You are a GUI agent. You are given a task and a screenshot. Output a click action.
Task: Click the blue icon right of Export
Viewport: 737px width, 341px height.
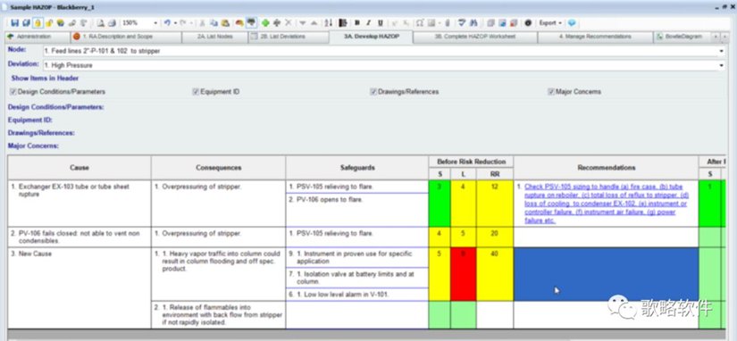(x=572, y=22)
